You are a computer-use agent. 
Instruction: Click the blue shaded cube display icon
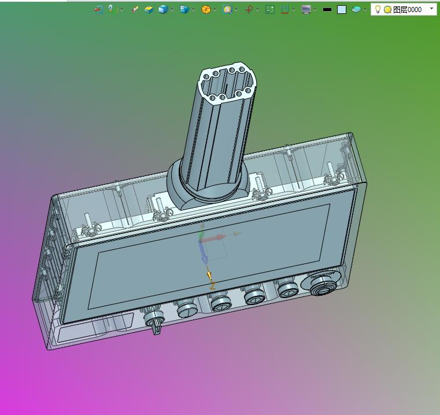(162, 10)
